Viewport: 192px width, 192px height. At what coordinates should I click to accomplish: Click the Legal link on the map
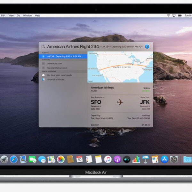[90, 81]
